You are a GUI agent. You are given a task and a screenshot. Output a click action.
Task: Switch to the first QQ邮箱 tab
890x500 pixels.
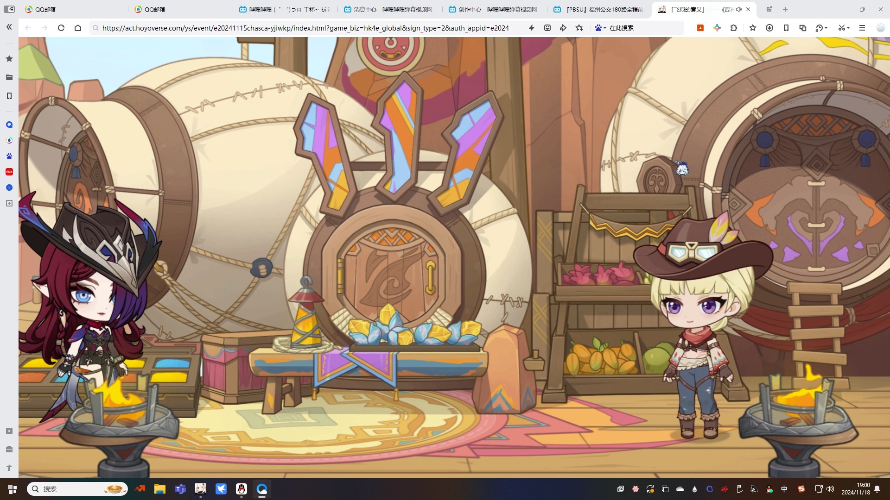[x=74, y=9]
